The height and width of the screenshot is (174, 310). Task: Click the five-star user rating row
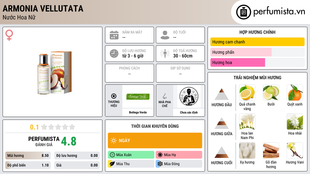click(58, 127)
